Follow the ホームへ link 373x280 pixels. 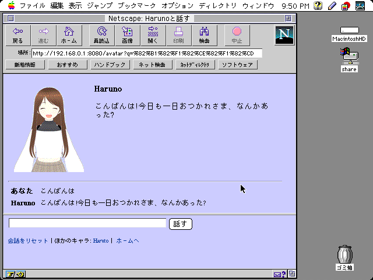click(128, 241)
